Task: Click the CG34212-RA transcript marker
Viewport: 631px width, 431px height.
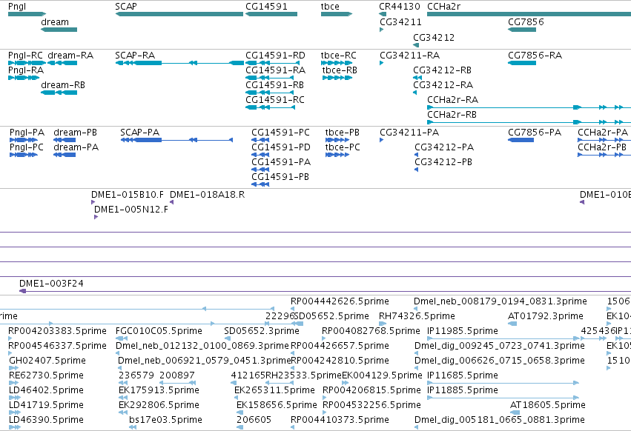Action: click(415, 93)
